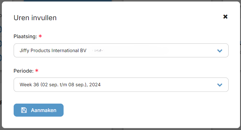Click the 2024 text in Periode field
The width and height of the screenshot is (241, 130).
coord(95,85)
